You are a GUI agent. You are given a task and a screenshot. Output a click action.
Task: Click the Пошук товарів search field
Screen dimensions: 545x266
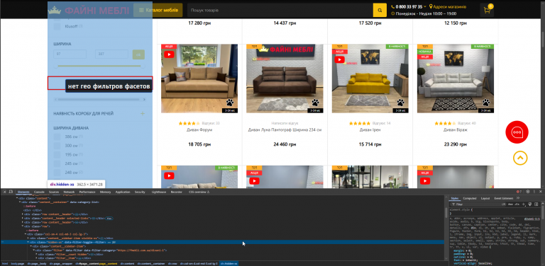click(x=280, y=11)
